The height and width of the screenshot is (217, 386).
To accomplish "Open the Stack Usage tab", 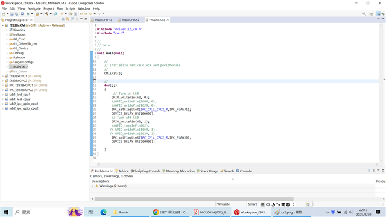I will 207,171.
